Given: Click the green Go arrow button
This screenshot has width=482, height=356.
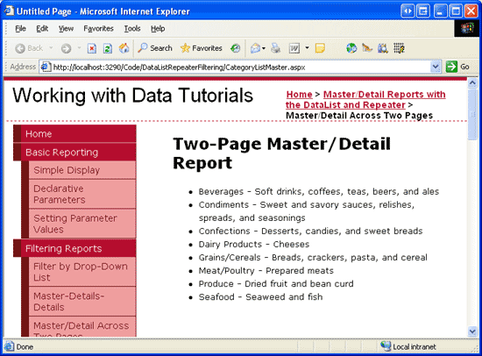Looking at the screenshot, I should point(451,67).
